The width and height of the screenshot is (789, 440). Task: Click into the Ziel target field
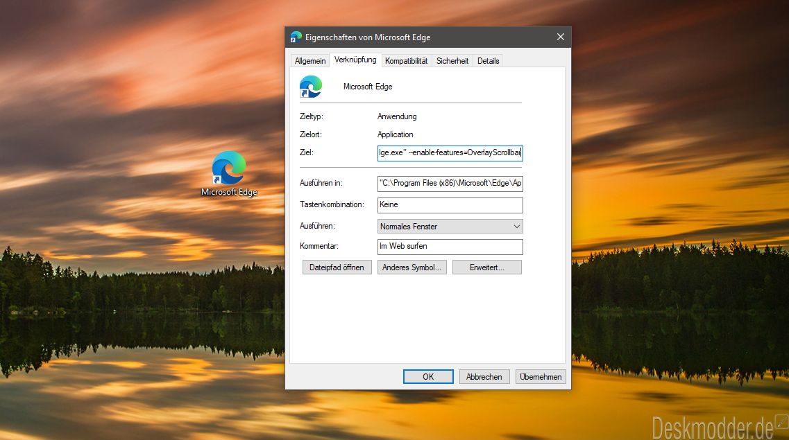click(x=450, y=152)
